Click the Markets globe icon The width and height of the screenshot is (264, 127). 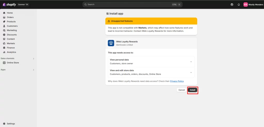point(4,43)
